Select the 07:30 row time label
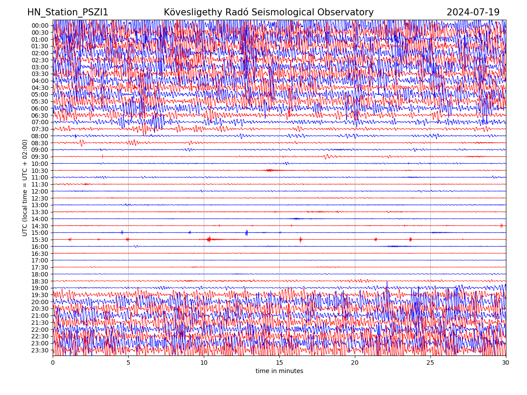 [x=40, y=129]
